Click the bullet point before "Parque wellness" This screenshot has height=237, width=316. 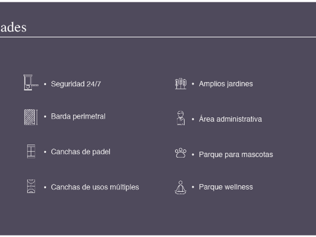pos(193,187)
